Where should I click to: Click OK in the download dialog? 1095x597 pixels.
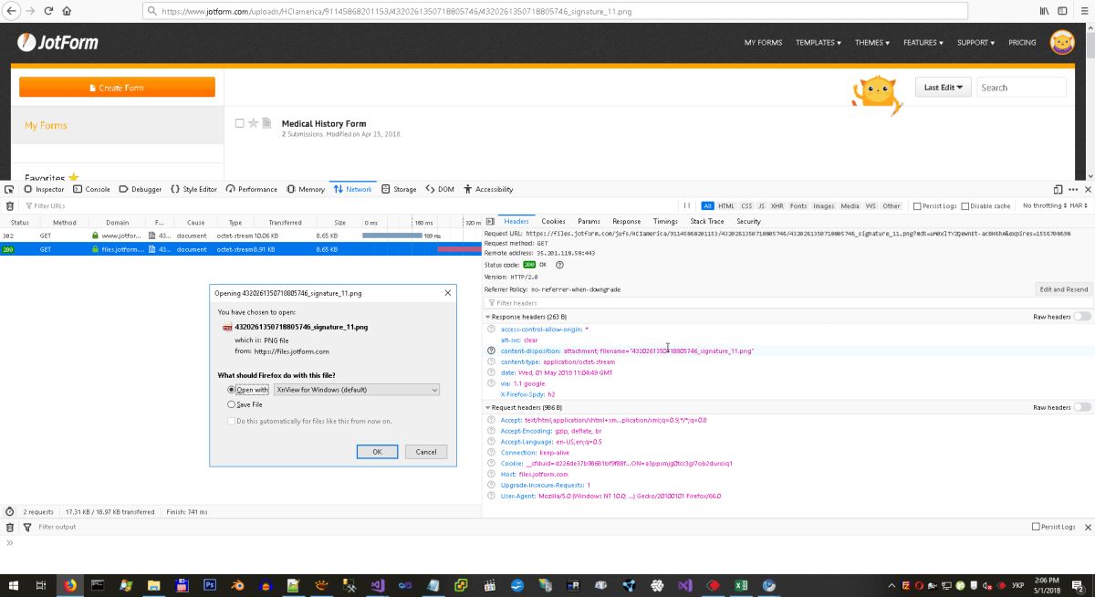point(377,452)
